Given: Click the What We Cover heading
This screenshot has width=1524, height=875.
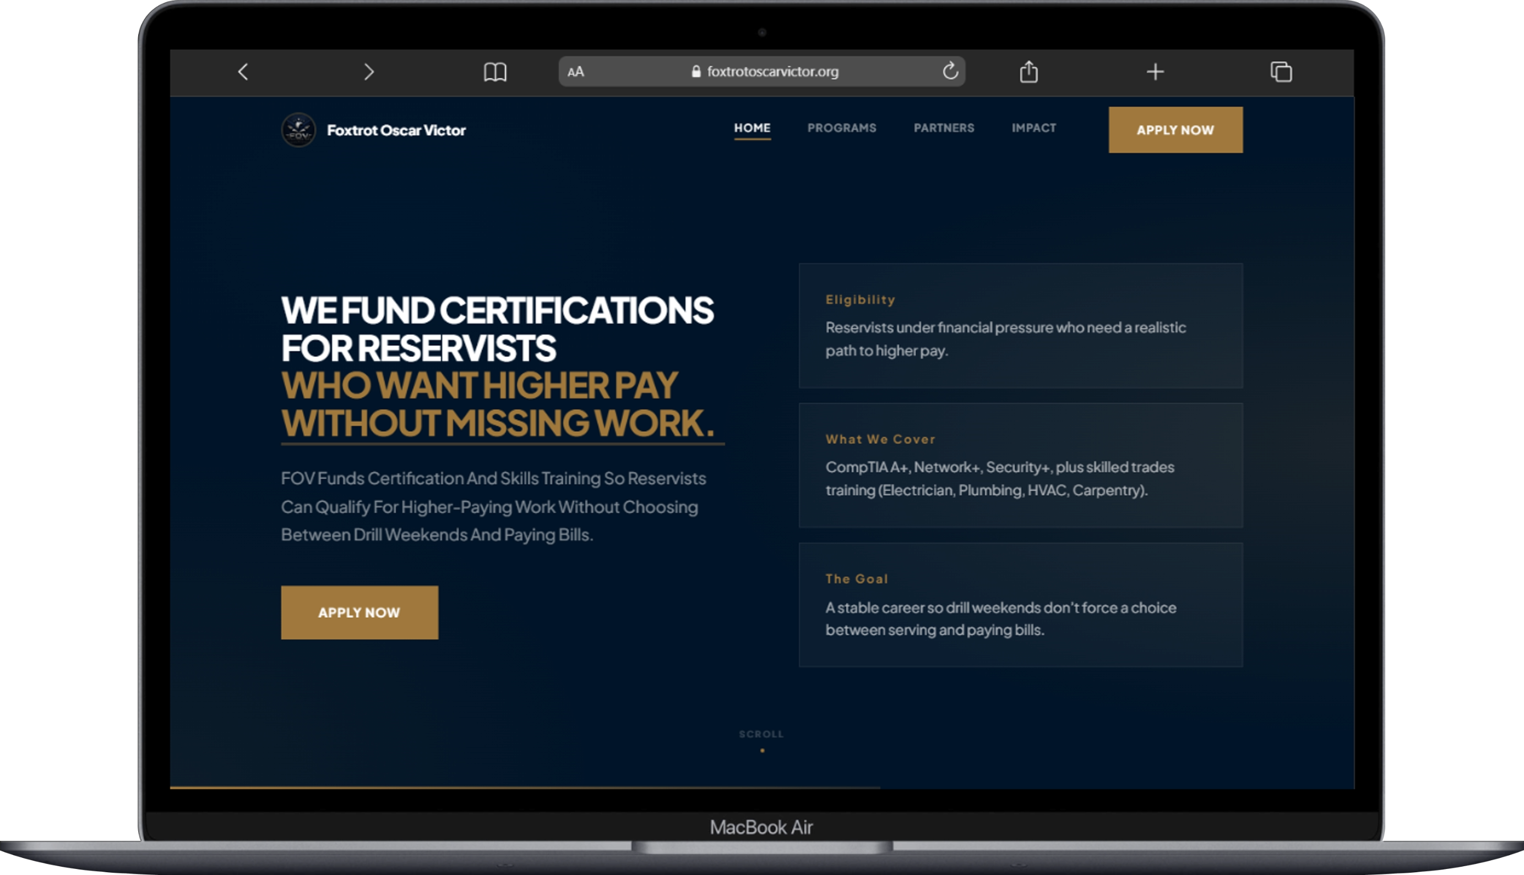Looking at the screenshot, I should (x=880, y=439).
